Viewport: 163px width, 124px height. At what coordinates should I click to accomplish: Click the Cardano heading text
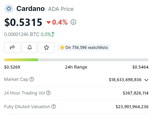[x=31, y=8]
